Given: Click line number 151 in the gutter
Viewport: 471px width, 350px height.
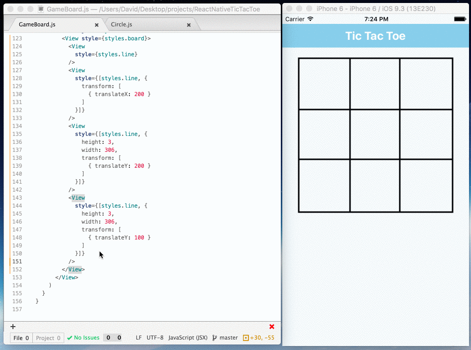Looking at the screenshot, I should [17, 261].
